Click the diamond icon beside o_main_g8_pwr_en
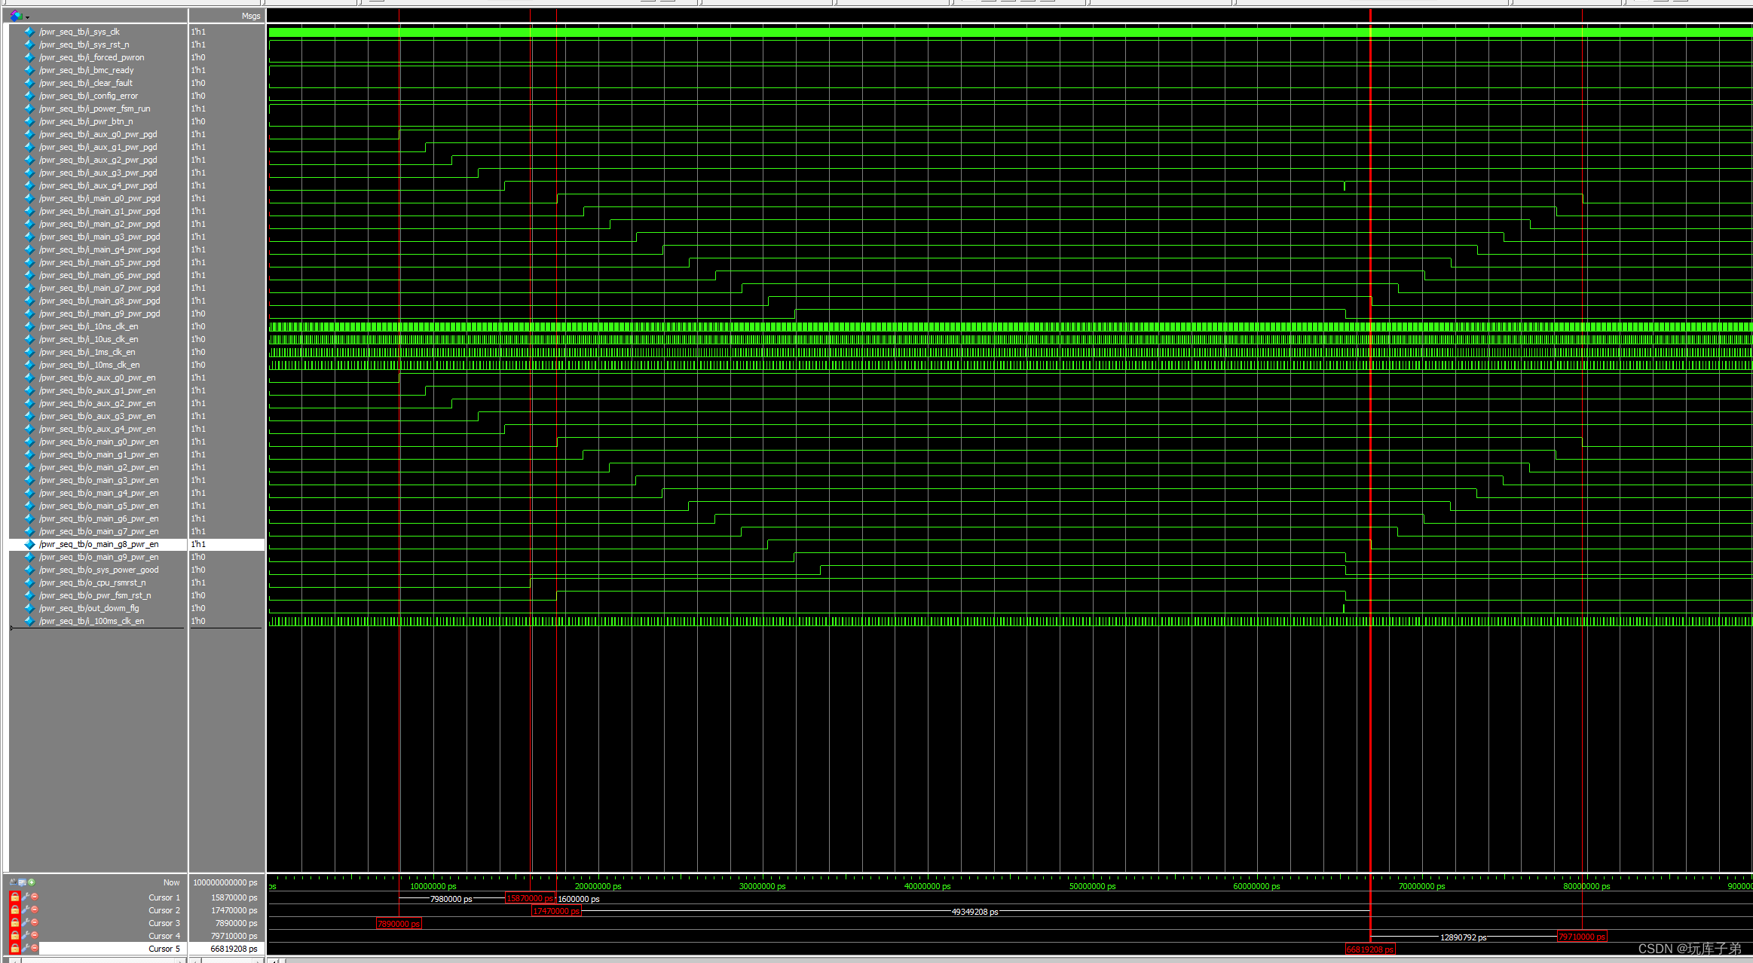This screenshot has width=1753, height=963. tap(29, 544)
